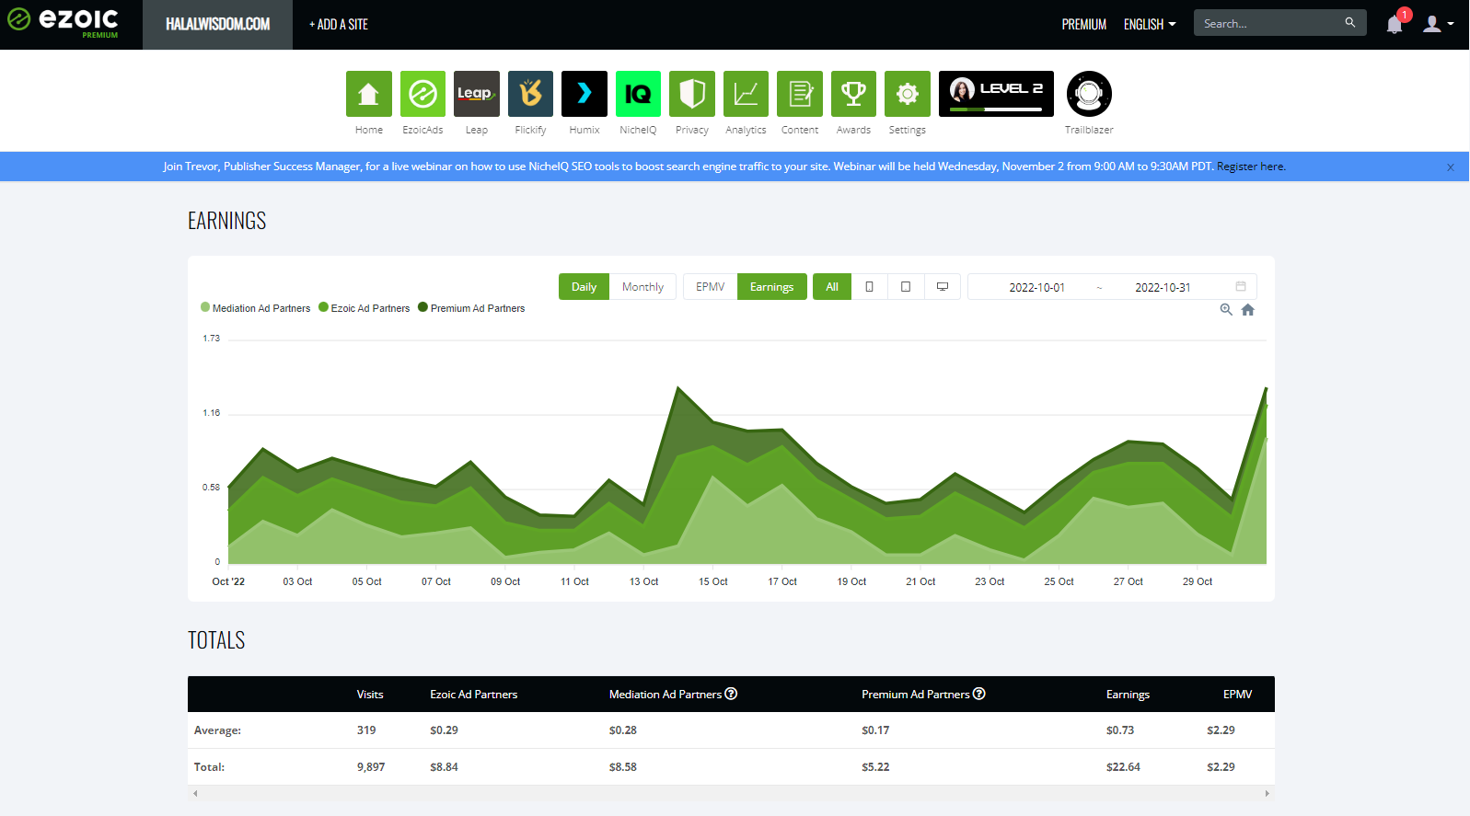Open the Trailblazer astronaut icon

(1089, 94)
